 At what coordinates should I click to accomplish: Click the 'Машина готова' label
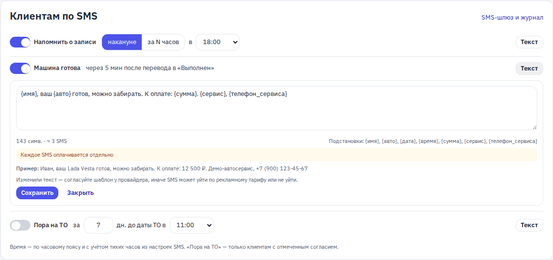[57, 68]
